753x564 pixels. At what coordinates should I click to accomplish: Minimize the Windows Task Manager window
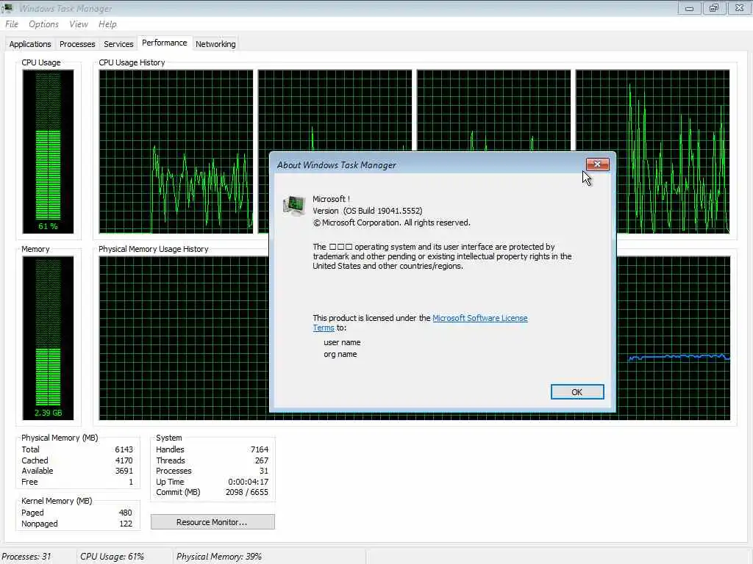click(x=690, y=8)
